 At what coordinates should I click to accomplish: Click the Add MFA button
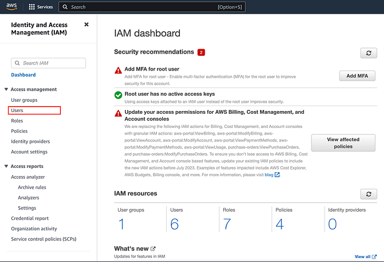point(357,76)
